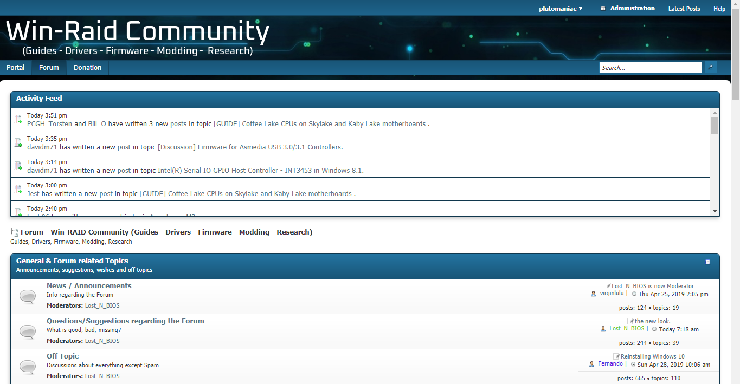Open the plutomaniac user dropdown menu

click(x=561, y=9)
